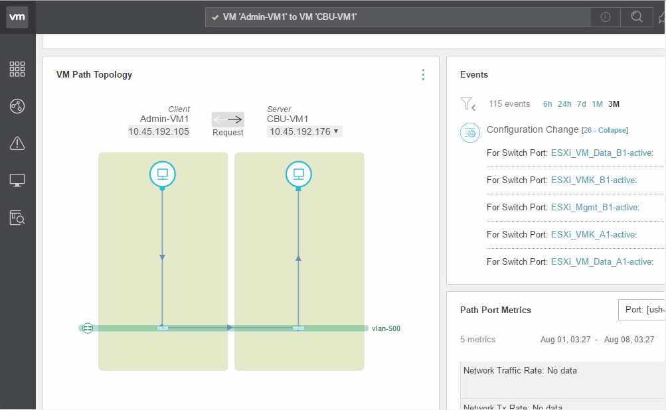This screenshot has height=410, width=666.
Task: Select the 6h events filter
Action: pyautogui.click(x=547, y=103)
